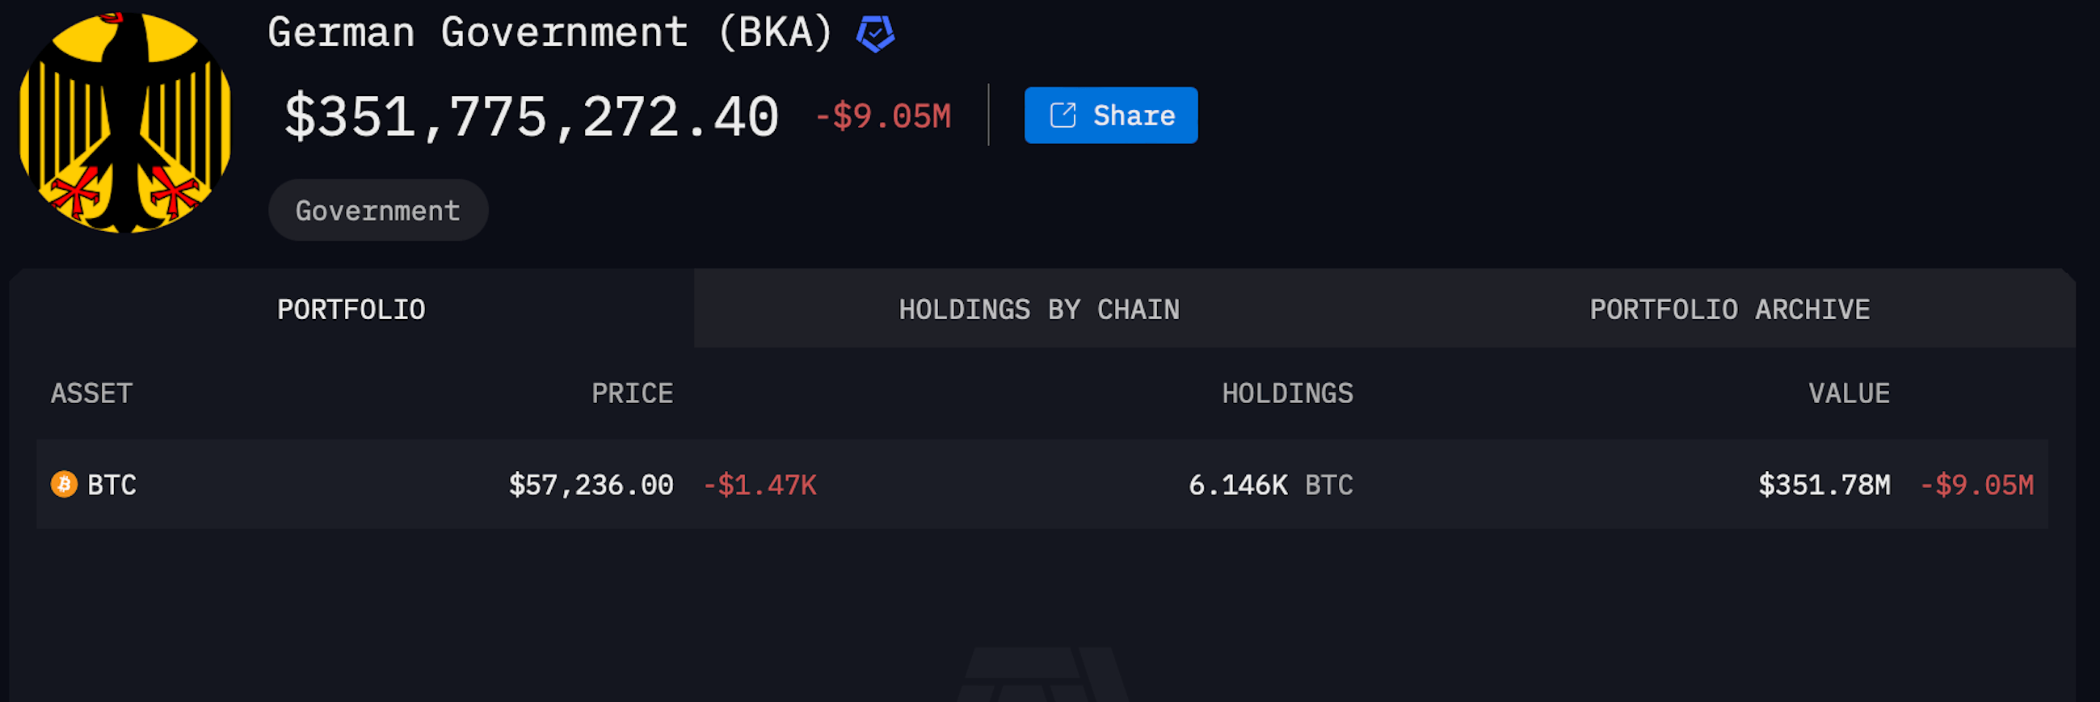The image size is (2100, 702).
Task: Click the German Government (BKA) title
Action: tap(550, 32)
